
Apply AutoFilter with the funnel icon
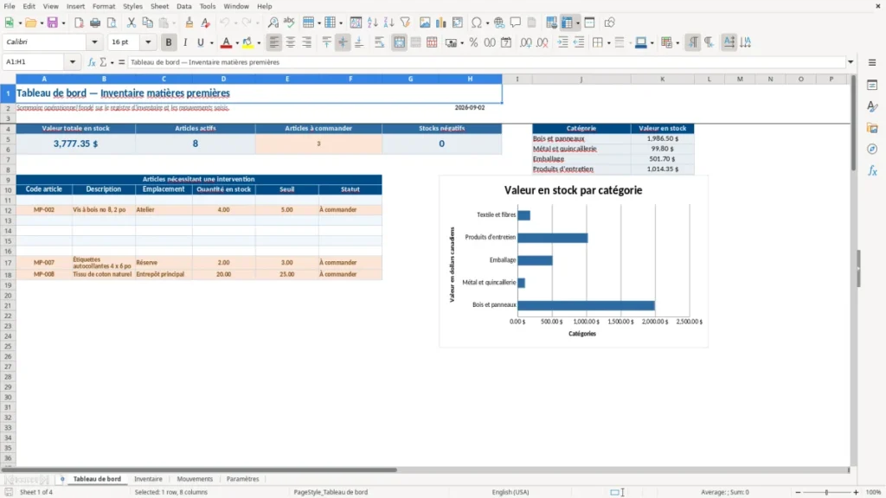click(x=405, y=22)
